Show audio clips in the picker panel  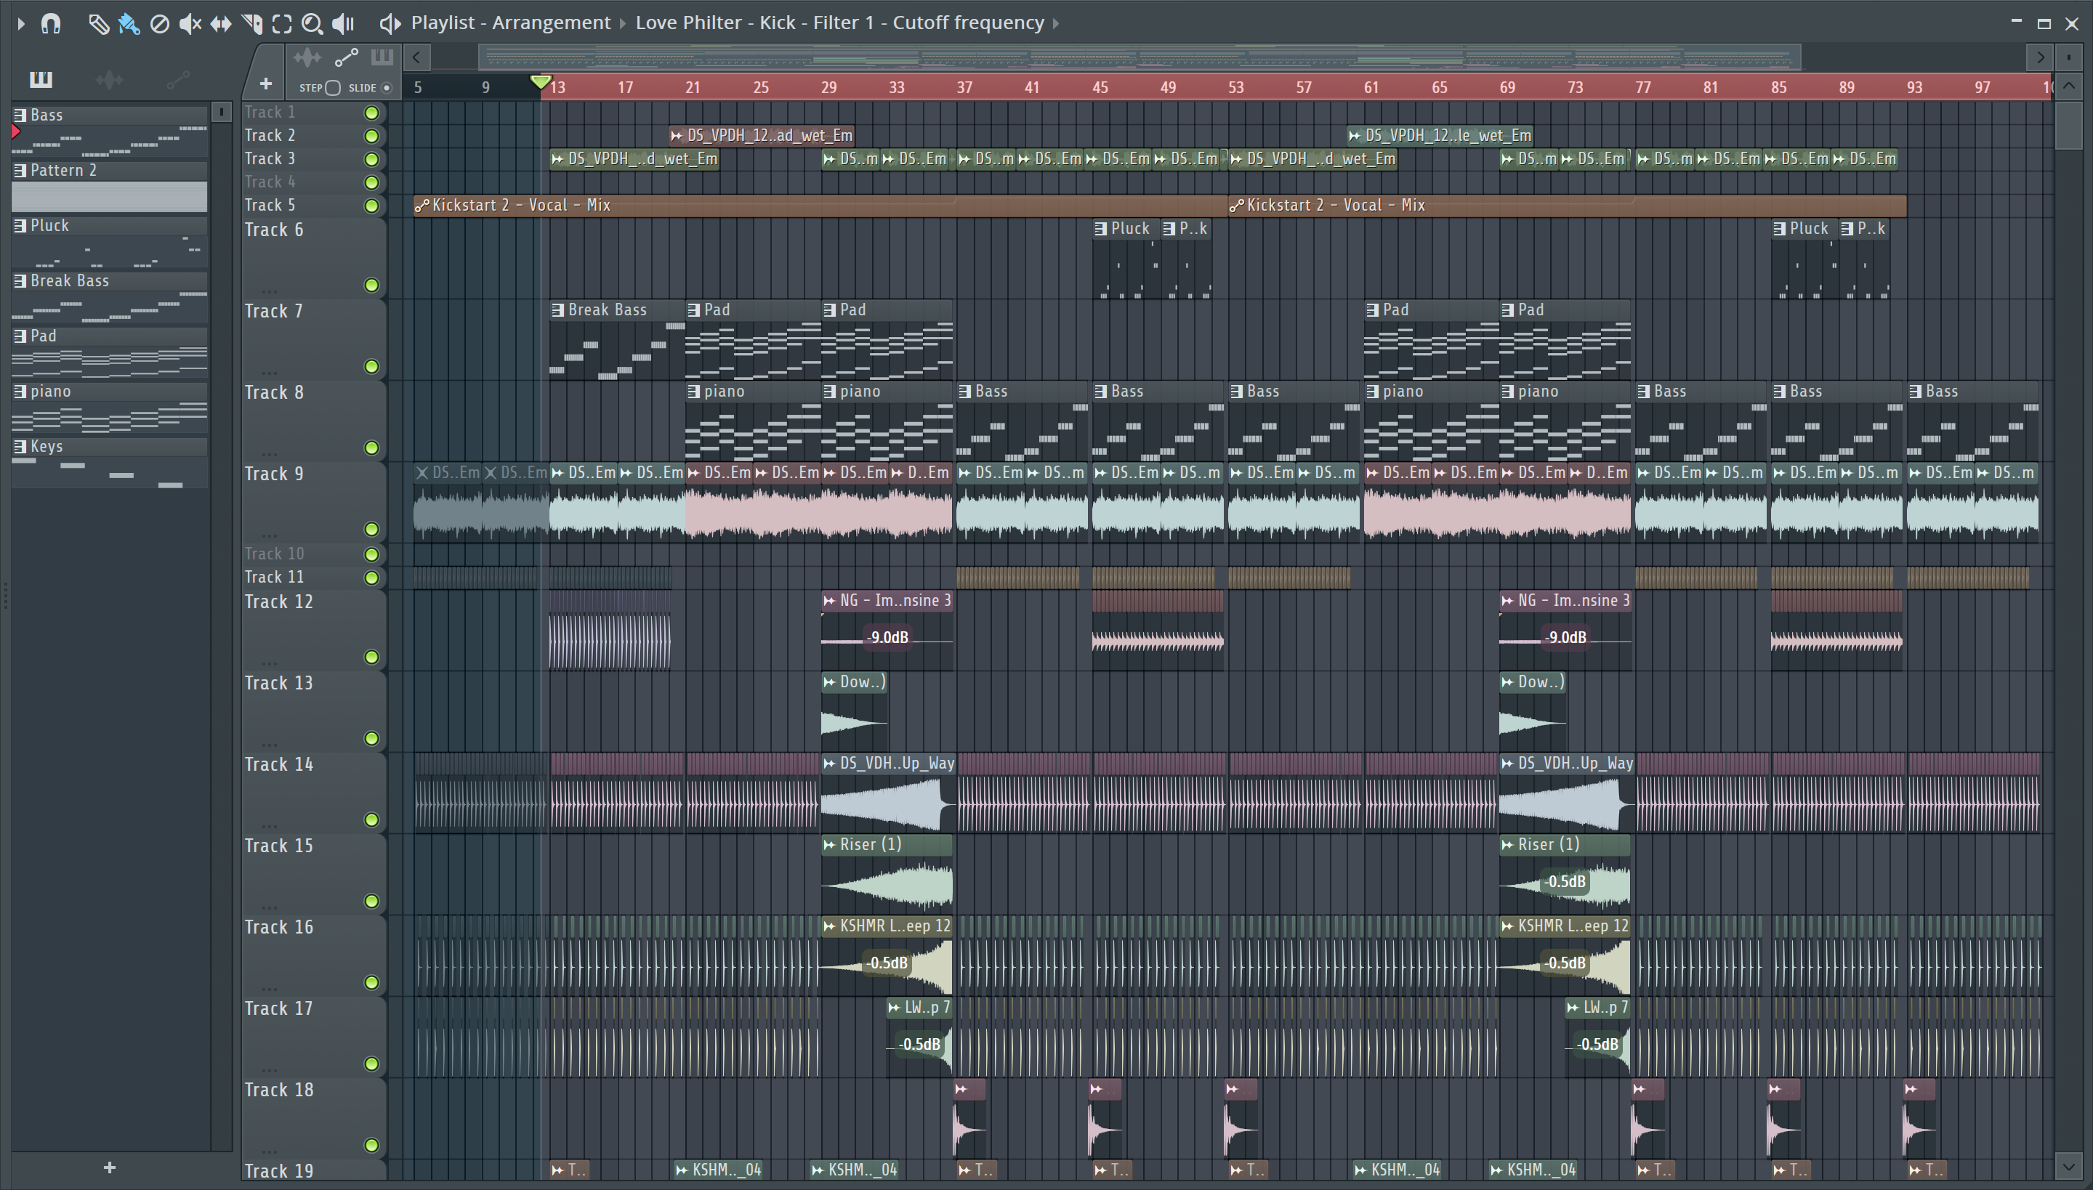click(x=109, y=79)
